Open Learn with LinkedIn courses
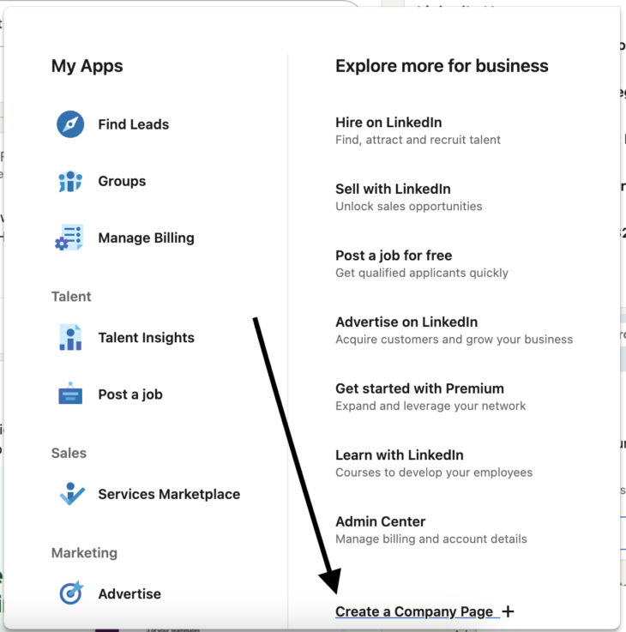The width and height of the screenshot is (626, 632). tap(400, 454)
